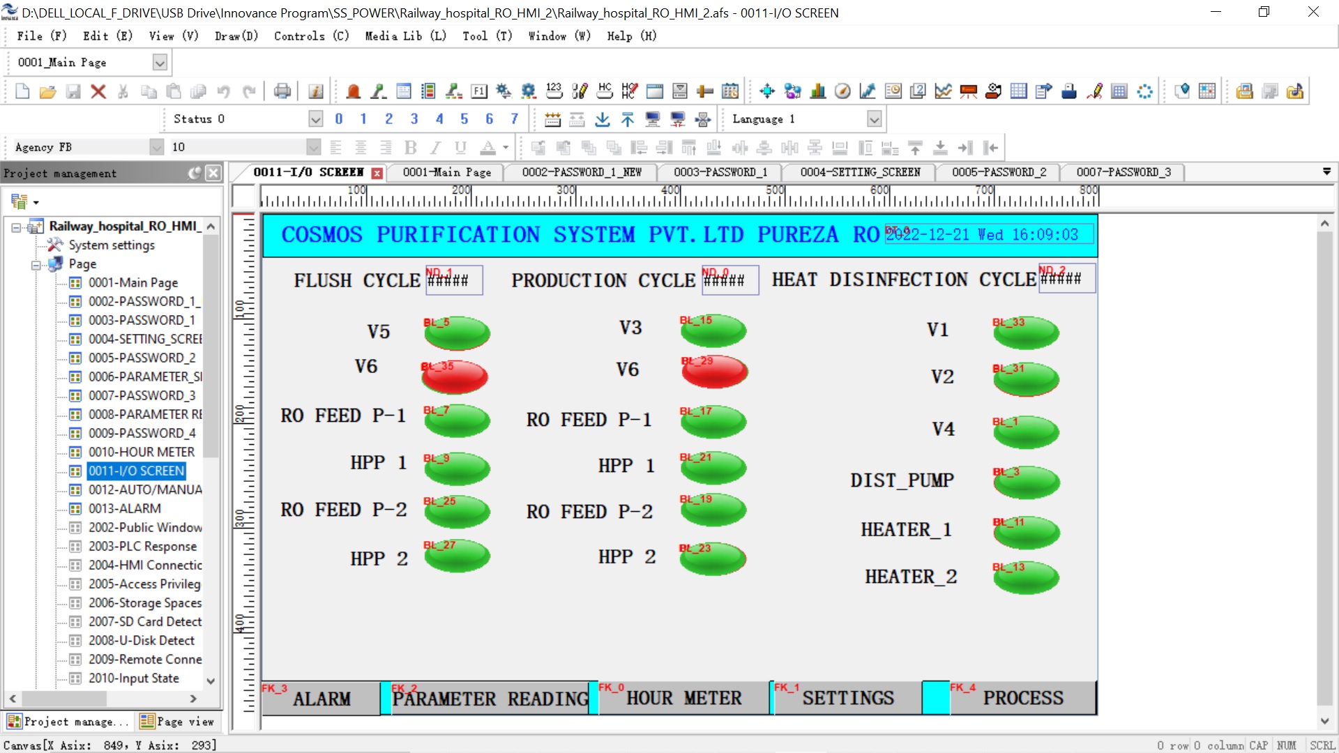The width and height of the screenshot is (1339, 753).
Task: Open file with the folder icon
Action: 47,91
